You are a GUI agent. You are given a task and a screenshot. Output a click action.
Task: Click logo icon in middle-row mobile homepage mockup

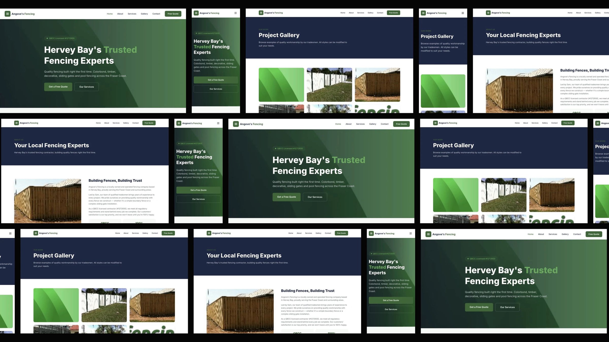pos(179,123)
